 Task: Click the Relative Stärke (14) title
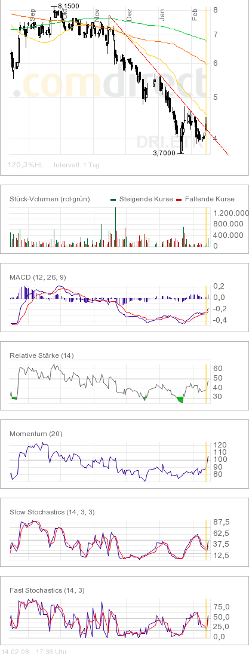pyautogui.click(x=41, y=355)
